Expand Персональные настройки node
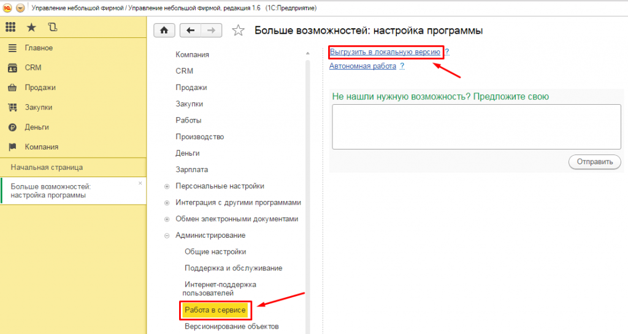Image resolution: width=628 pixels, height=334 pixels. (x=167, y=186)
